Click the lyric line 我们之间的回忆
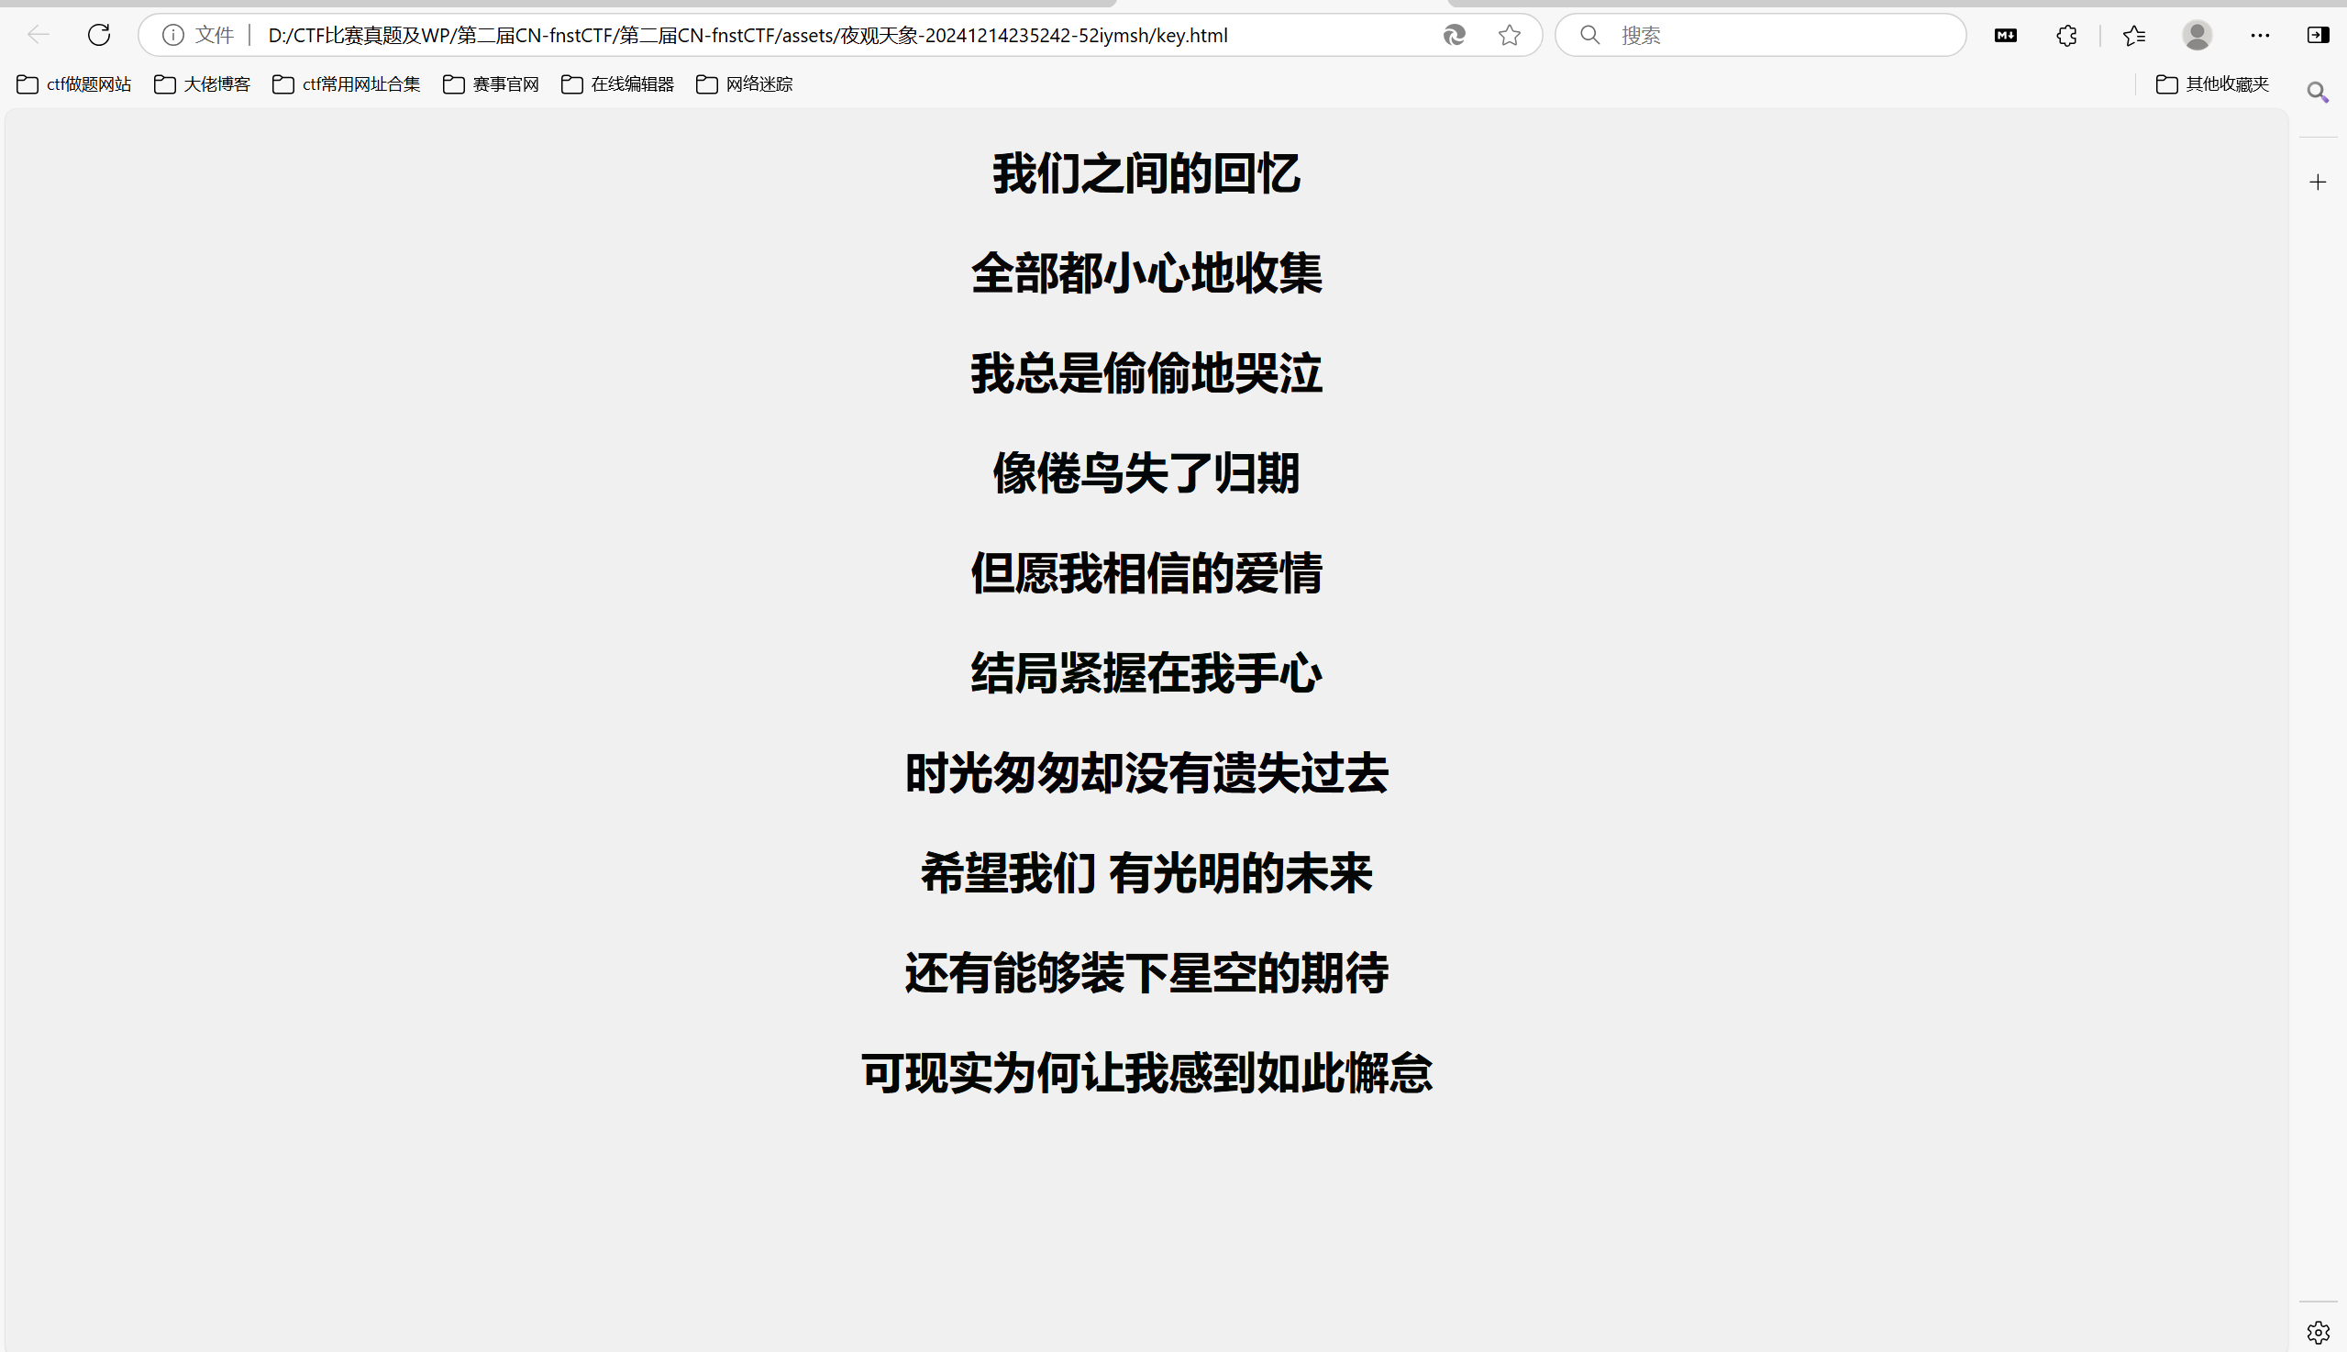Viewport: 2347px width, 1352px height. (1146, 174)
